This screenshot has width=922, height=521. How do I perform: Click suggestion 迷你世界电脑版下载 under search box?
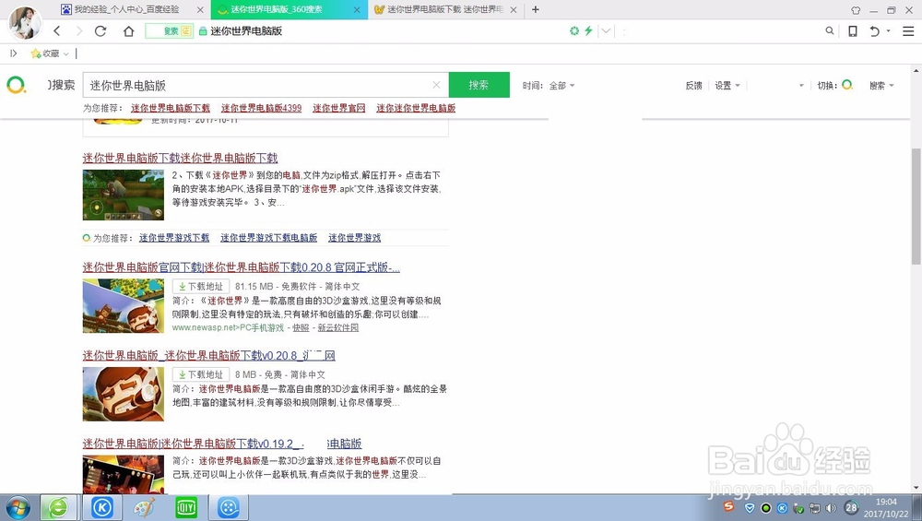point(170,108)
